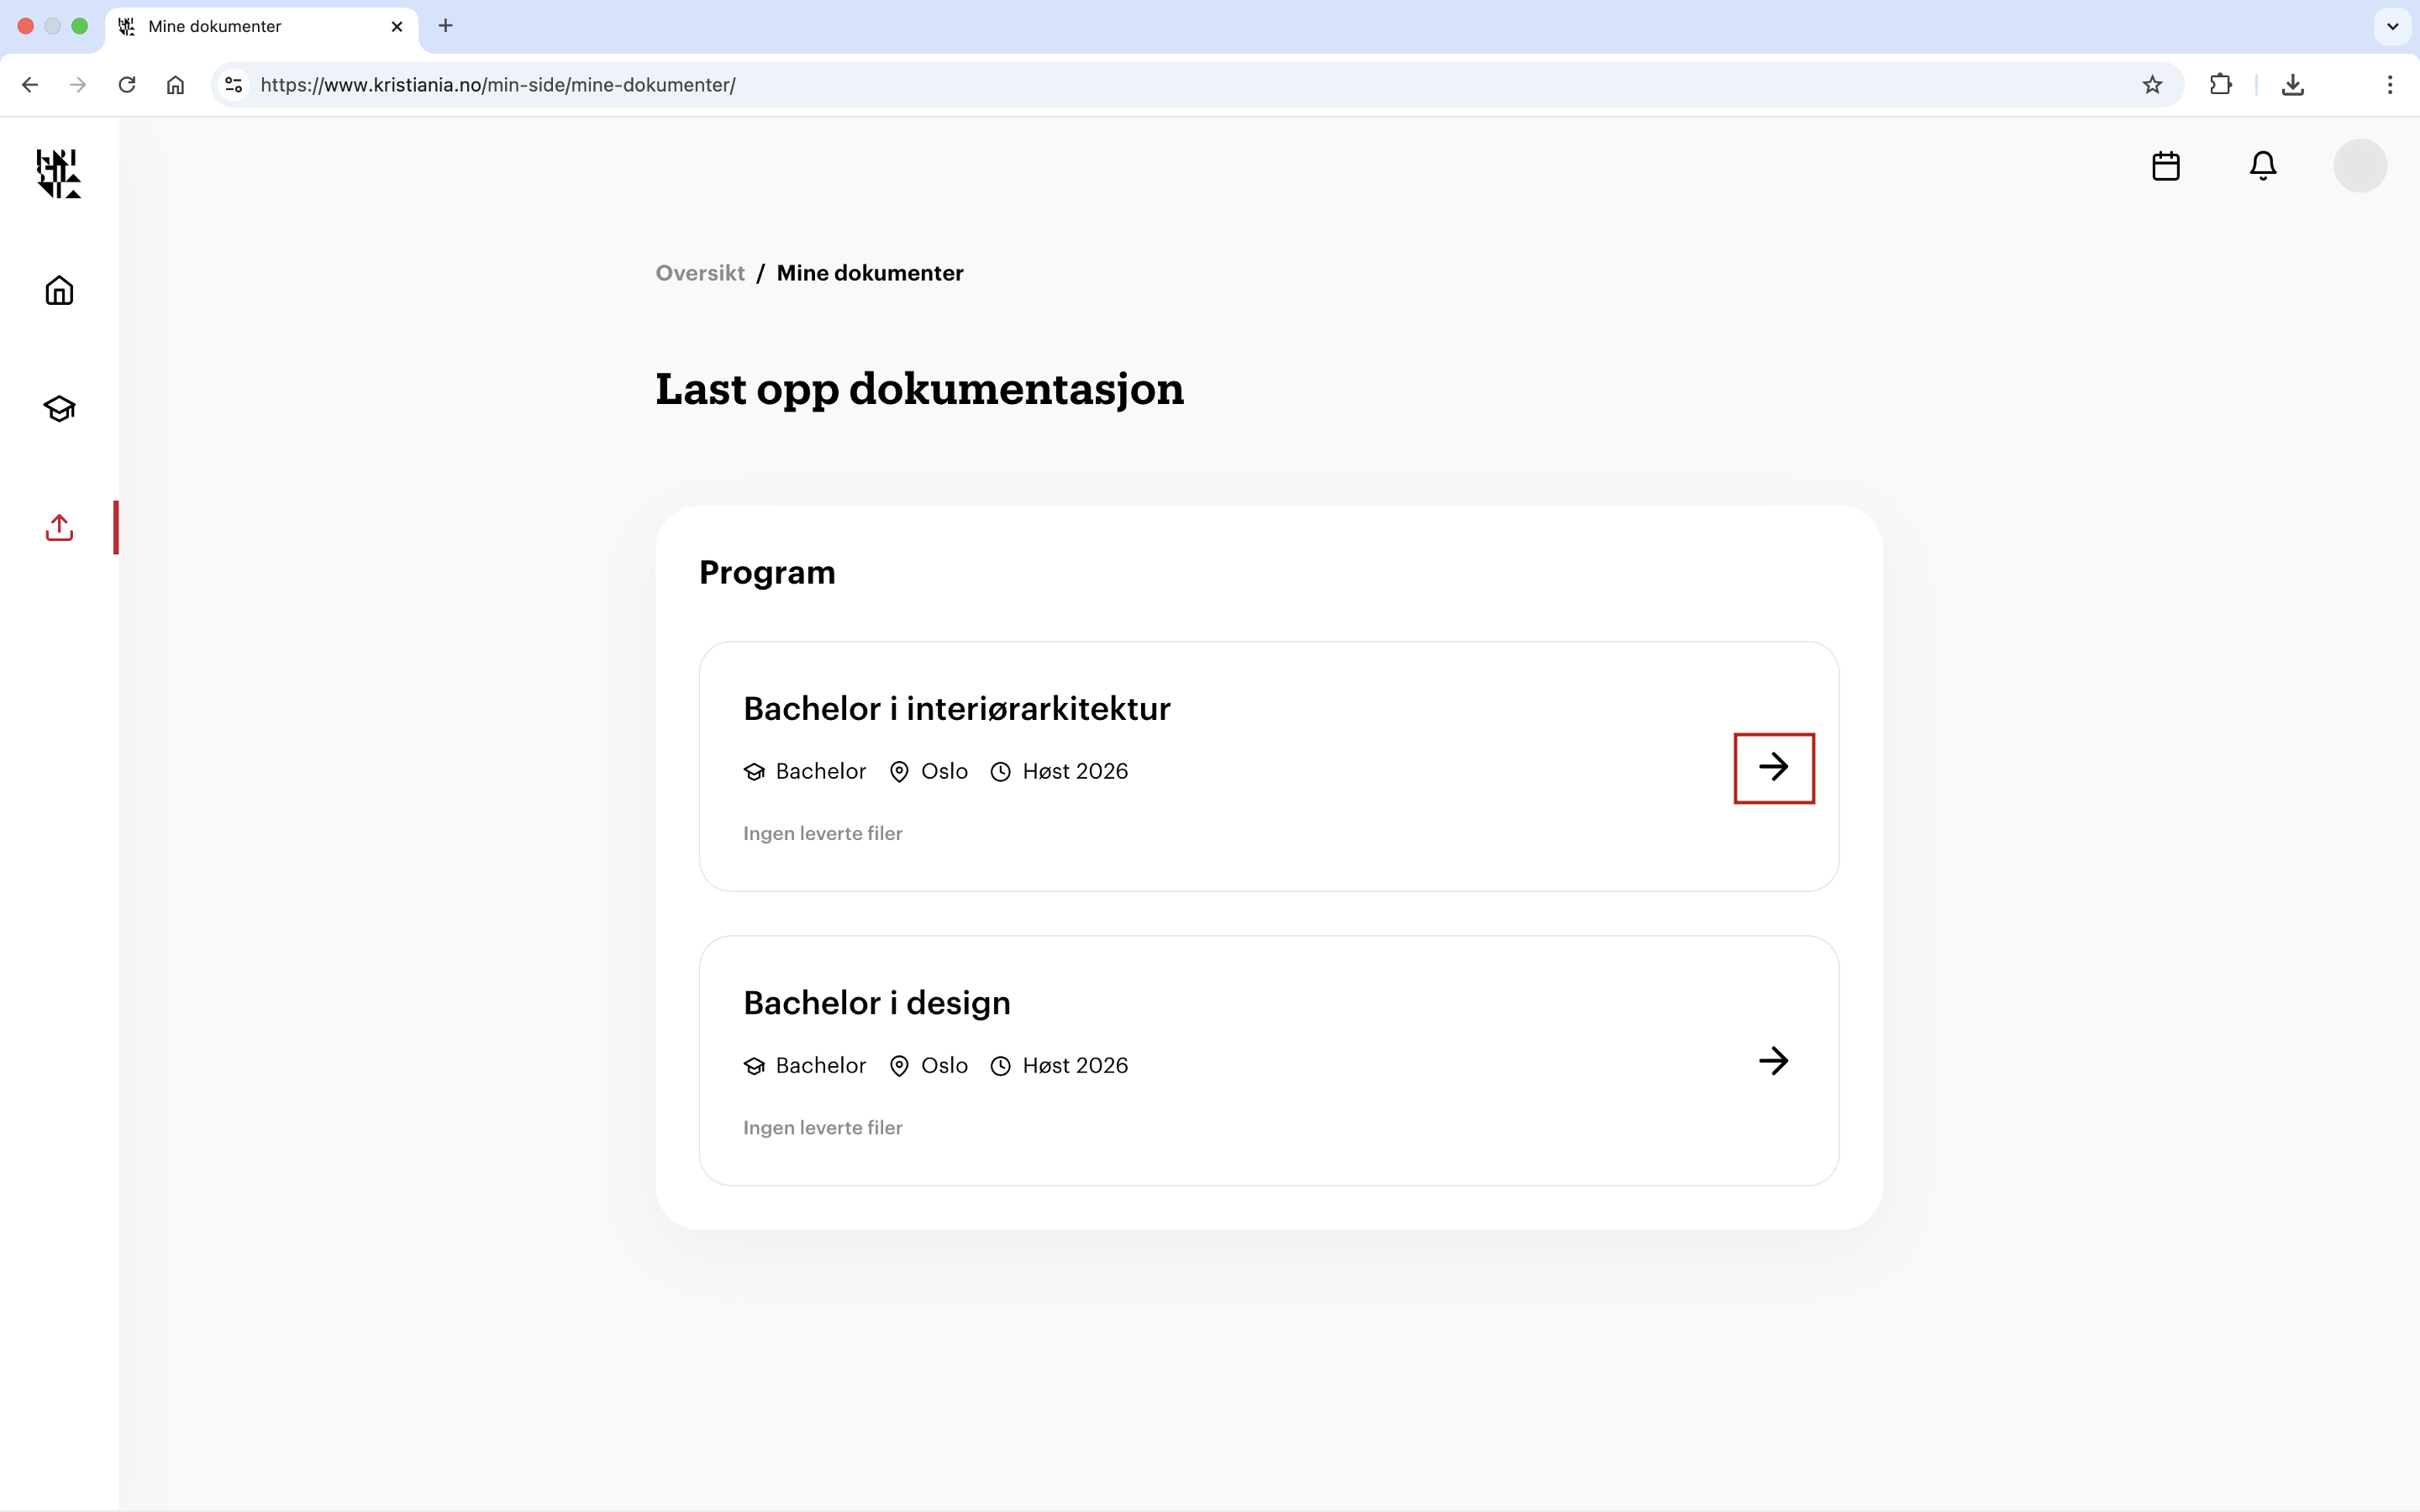Open the browser three-dot menu

click(2390, 84)
